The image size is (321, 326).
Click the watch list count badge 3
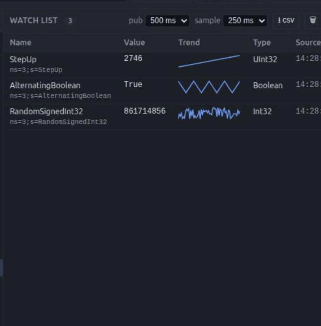pyautogui.click(x=70, y=20)
